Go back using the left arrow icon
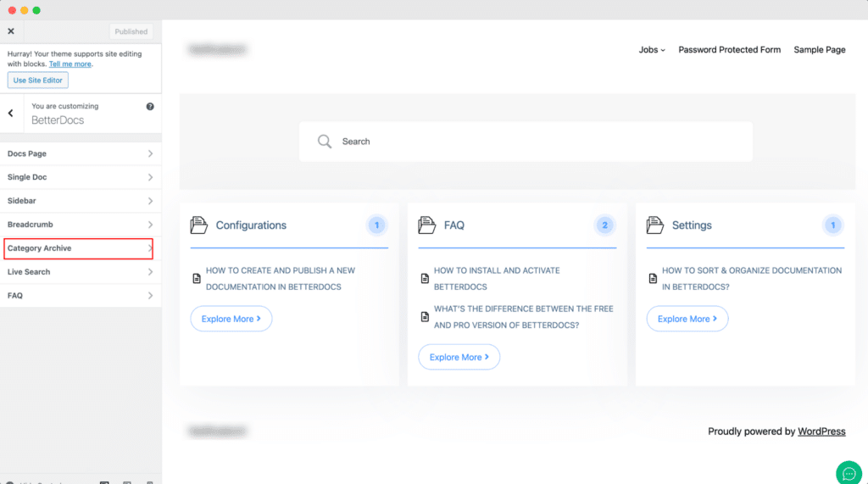Screen dimensions: 868x484 (x=10, y=113)
